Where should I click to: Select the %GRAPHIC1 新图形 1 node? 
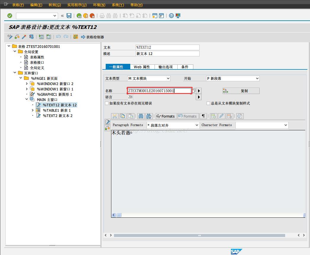pos(54,94)
